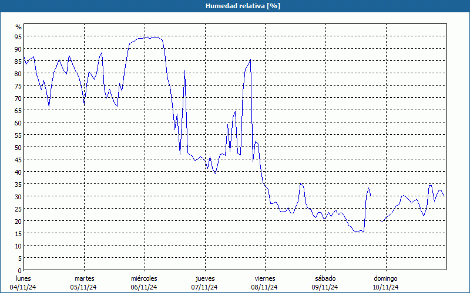Click the '5' y-axis value
Screen dimensions: 470x293
20,258
